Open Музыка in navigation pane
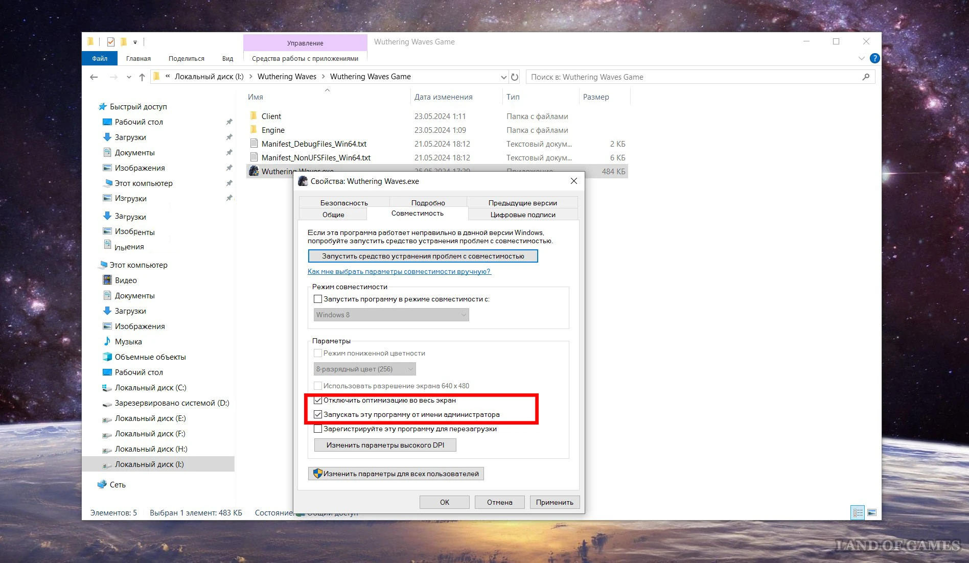Viewport: 969px width, 563px height. 128,342
